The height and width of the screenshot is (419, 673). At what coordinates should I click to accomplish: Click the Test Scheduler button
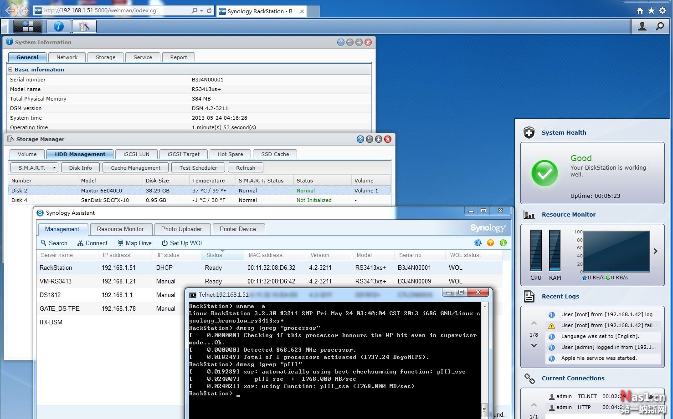[198, 168]
